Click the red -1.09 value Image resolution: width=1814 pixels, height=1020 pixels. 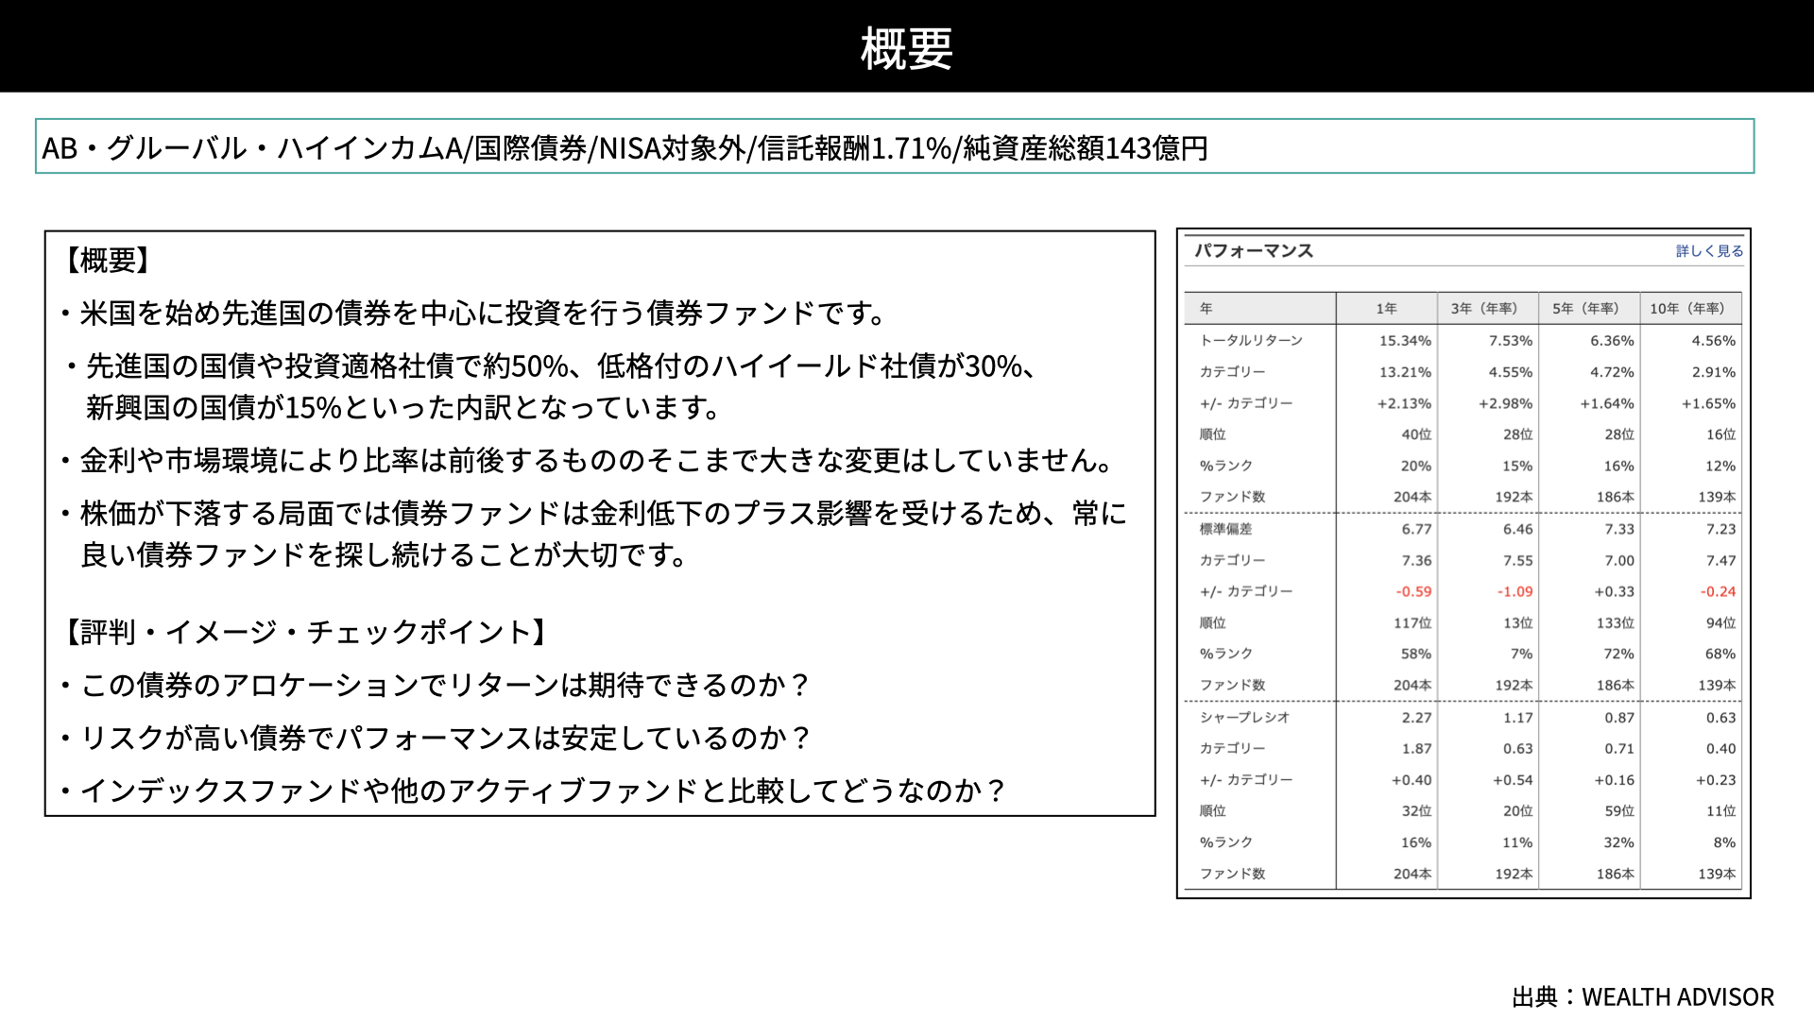click(x=1515, y=592)
